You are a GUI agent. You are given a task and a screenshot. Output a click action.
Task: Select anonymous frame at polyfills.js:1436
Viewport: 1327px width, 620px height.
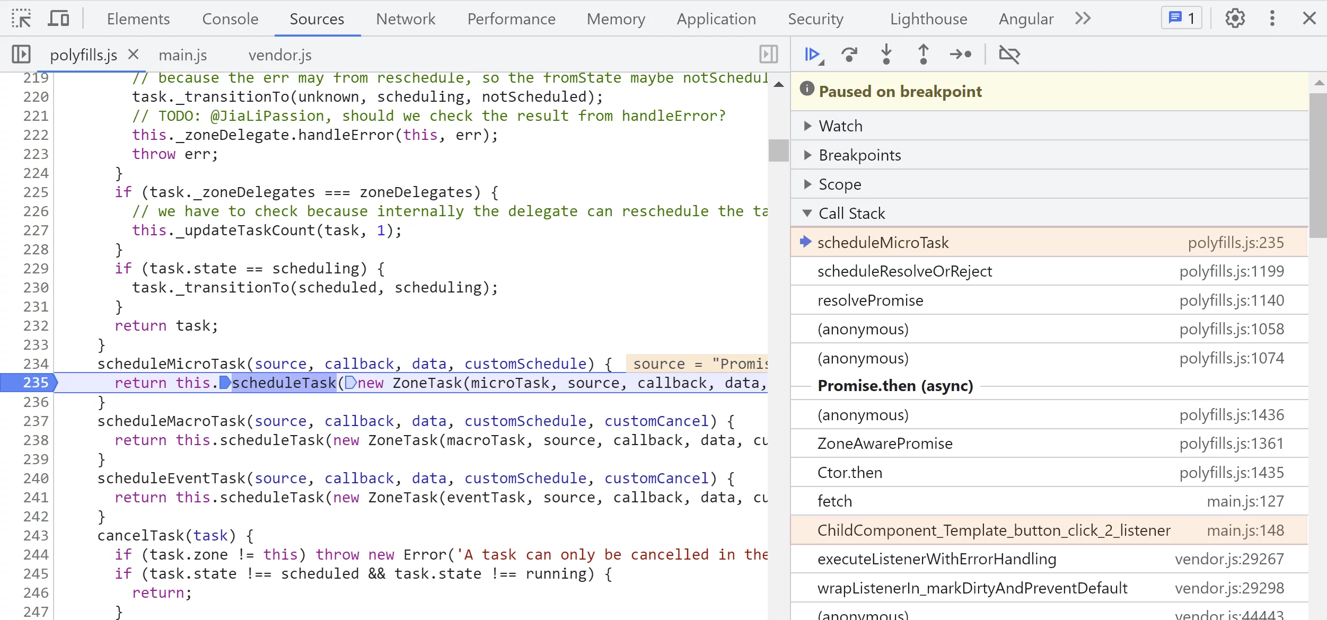point(1049,415)
